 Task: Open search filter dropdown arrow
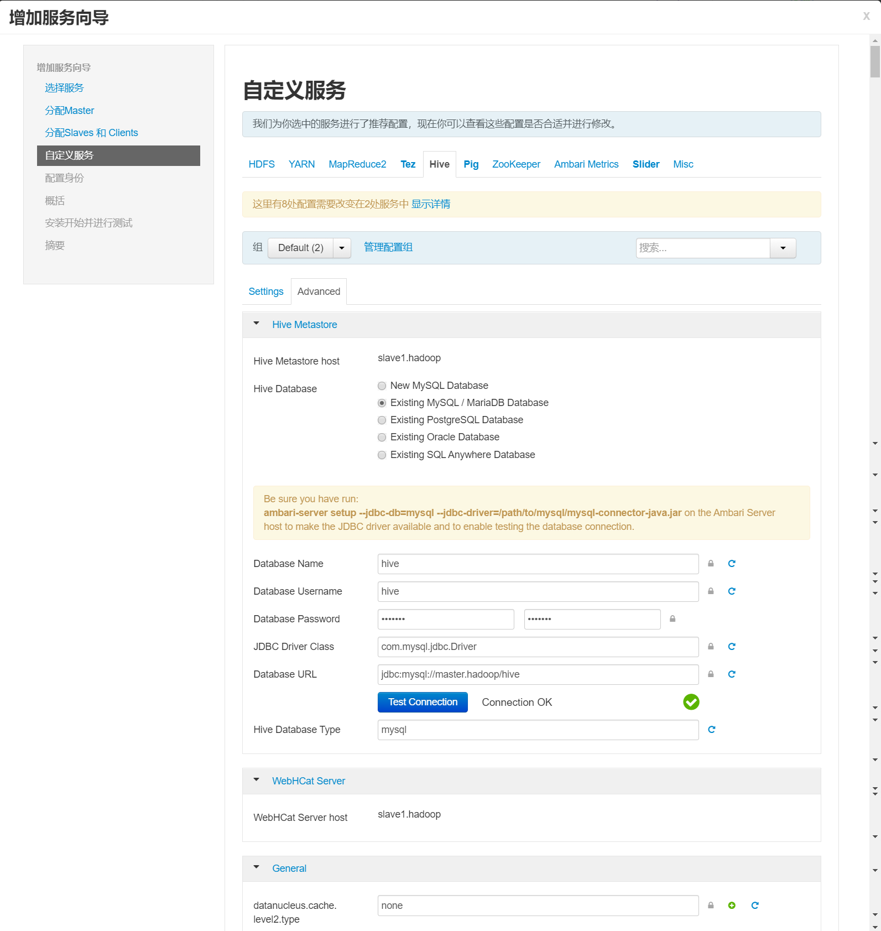[783, 248]
